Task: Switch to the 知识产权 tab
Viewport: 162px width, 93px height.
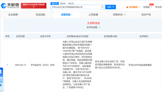Action: [146, 15]
